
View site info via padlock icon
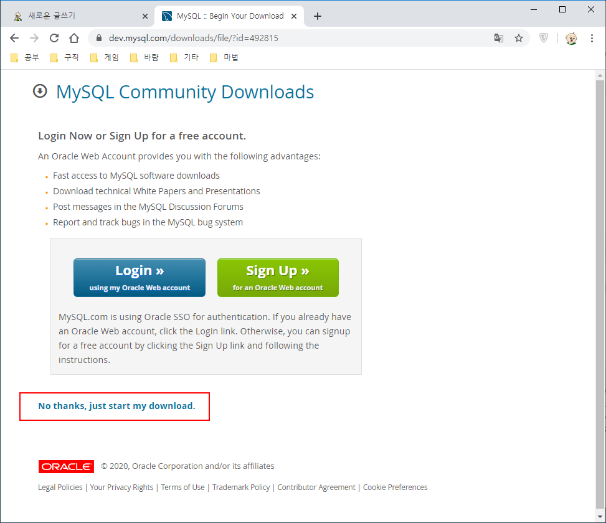tap(99, 38)
